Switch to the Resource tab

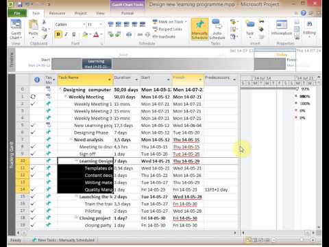tap(57, 13)
